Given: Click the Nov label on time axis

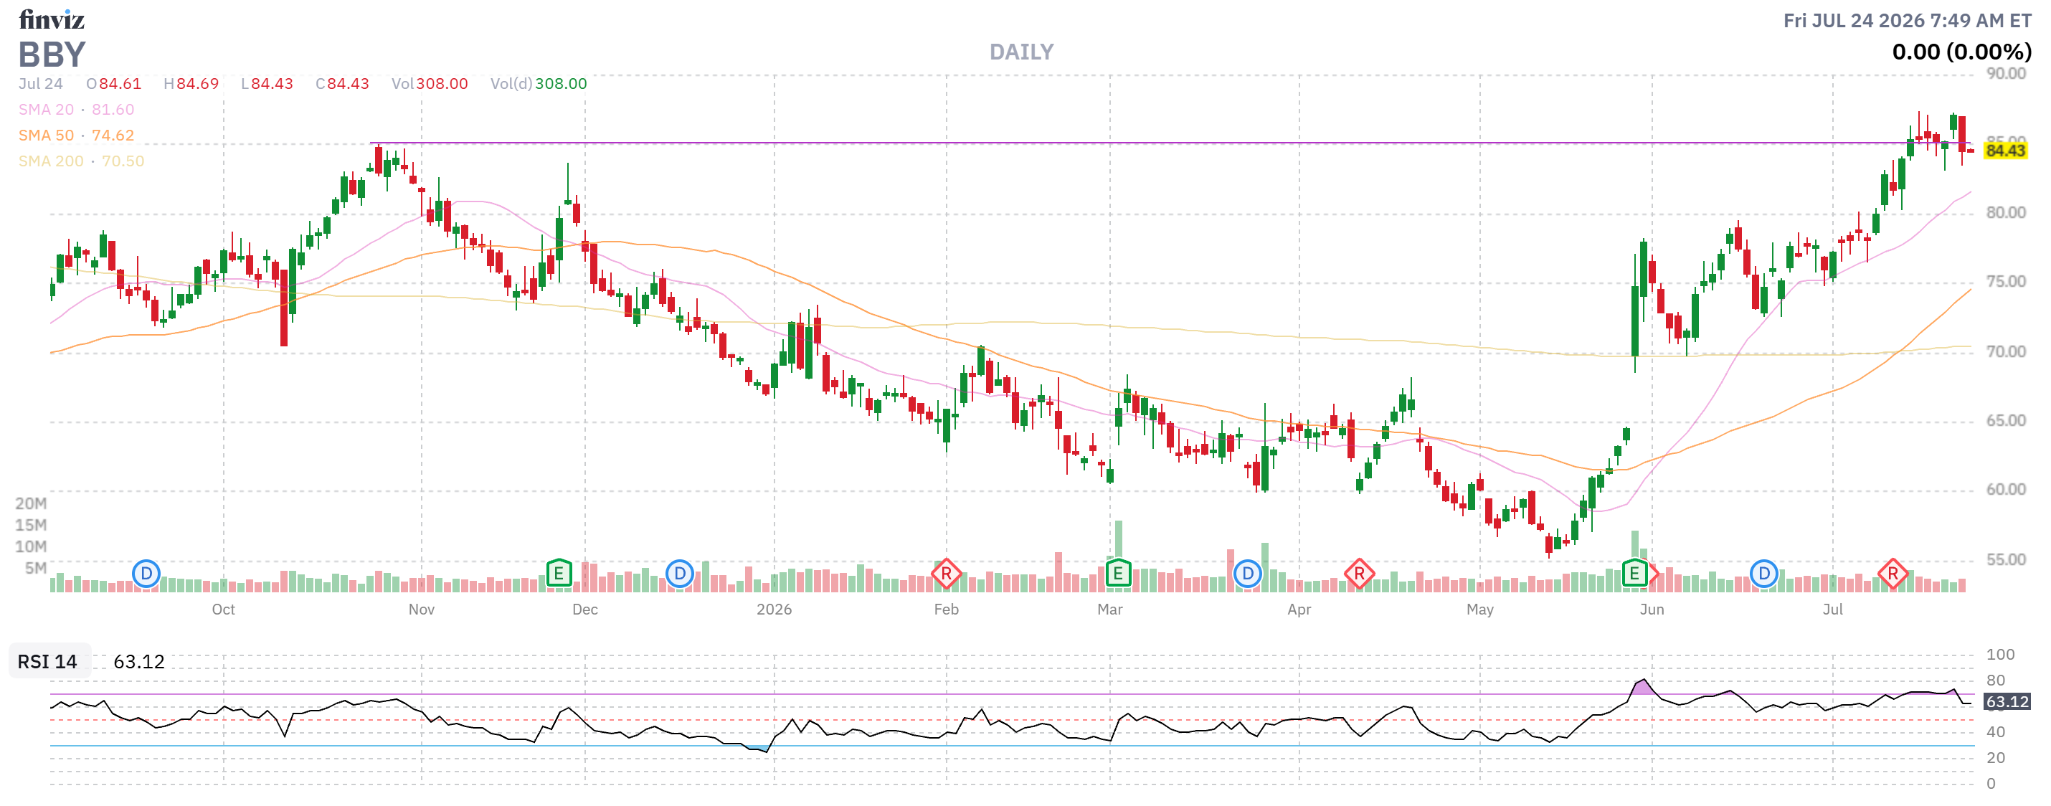Looking at the screenshot, I should click(x=421, y=610).
